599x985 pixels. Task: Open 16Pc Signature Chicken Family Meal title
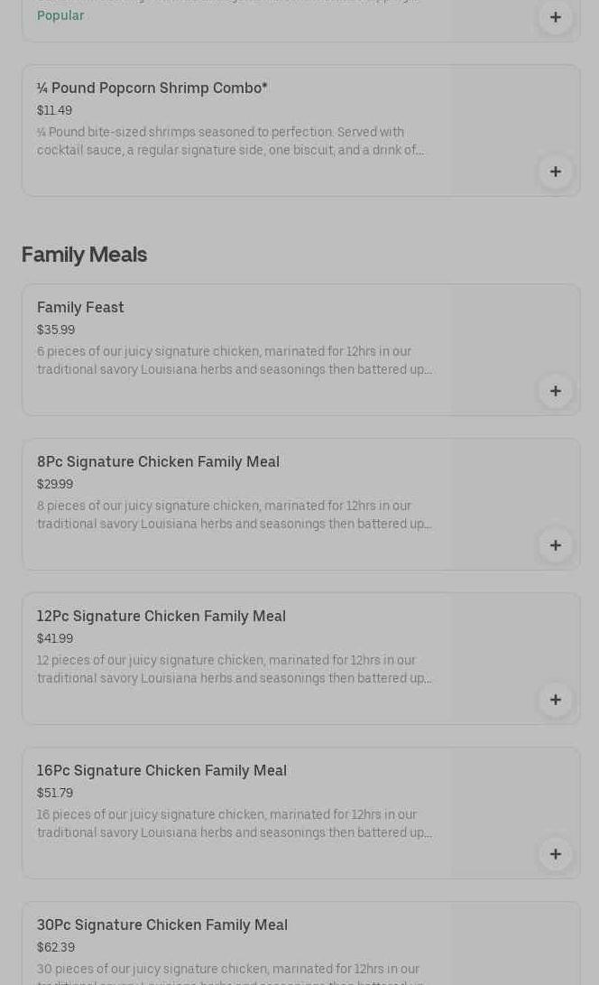161,770
